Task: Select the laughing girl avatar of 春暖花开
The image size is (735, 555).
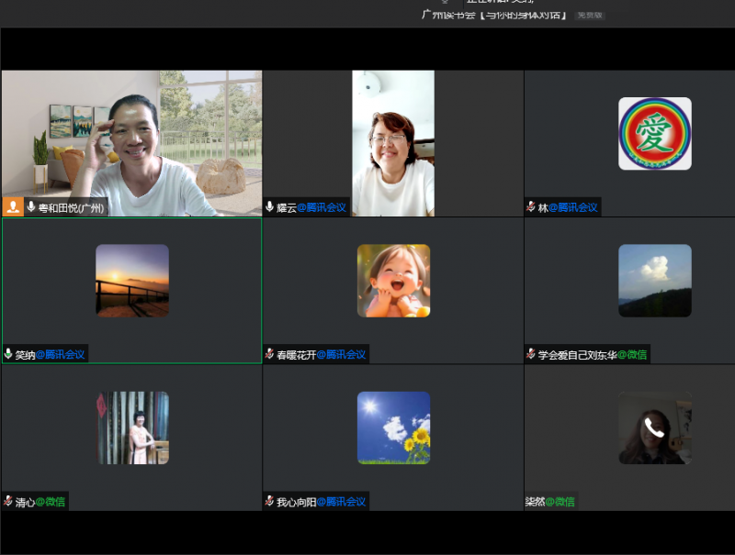Action: [x=393, y=281]
